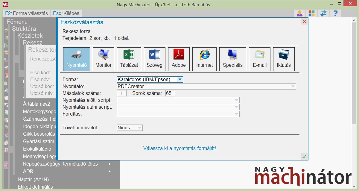Viewport: 359px width, 191px height.
Task: Open Etikett definiálás menu item
Action: pos(35,187)
